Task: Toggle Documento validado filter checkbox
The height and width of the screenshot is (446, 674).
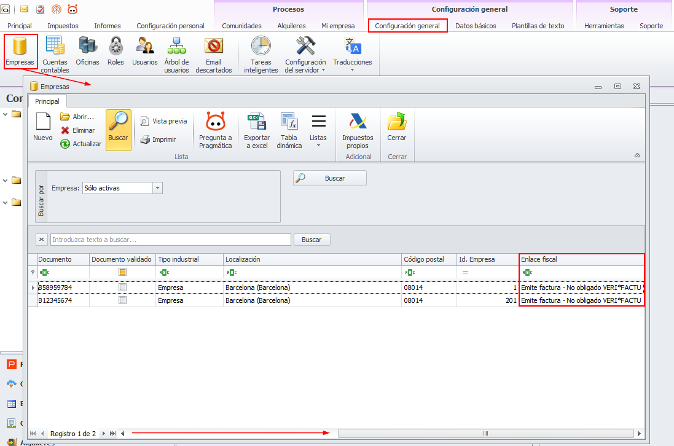Action: click(122, 272)
